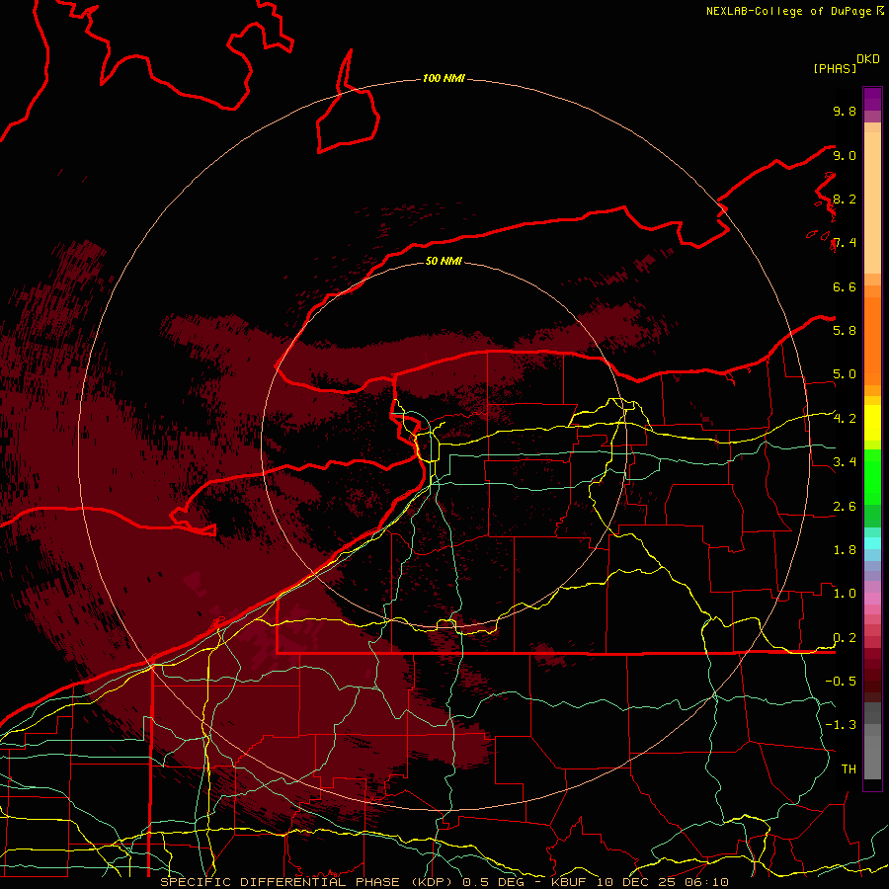Click the 0.5 DEG elevation text
Viewport: 889px width, 889px height.
493,882
